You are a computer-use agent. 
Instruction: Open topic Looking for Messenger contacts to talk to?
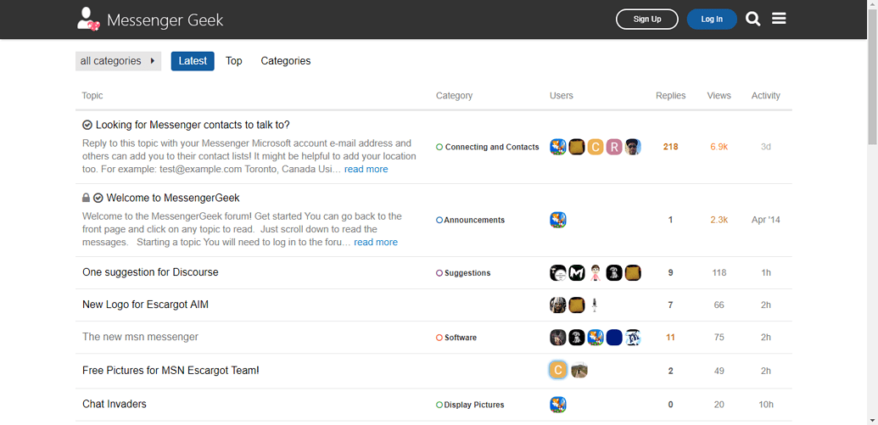[x=193, y=125]
